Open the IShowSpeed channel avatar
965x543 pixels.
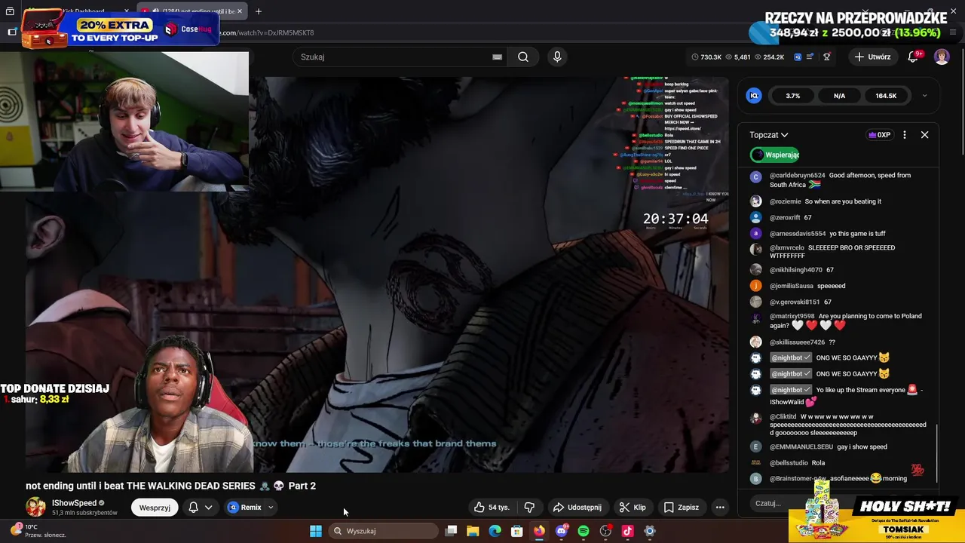pos(35,508)
